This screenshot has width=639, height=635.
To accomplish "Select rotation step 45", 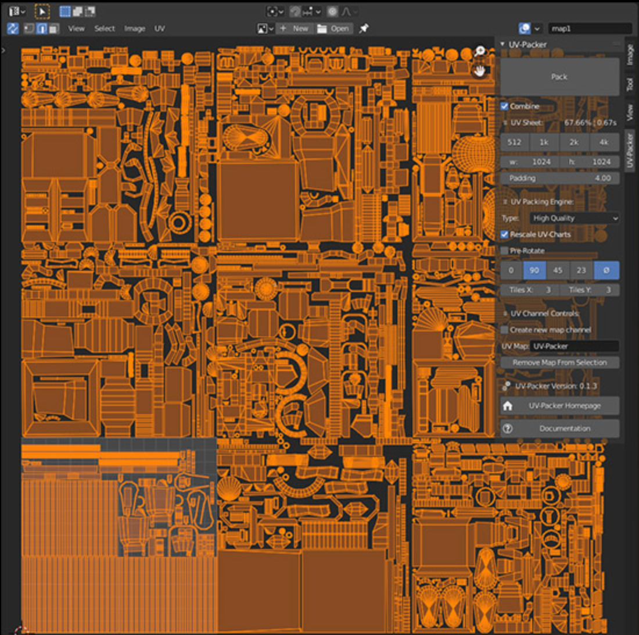I will coord(558,270).
